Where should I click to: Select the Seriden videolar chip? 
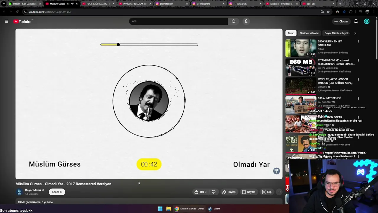(x=309, y=33)
